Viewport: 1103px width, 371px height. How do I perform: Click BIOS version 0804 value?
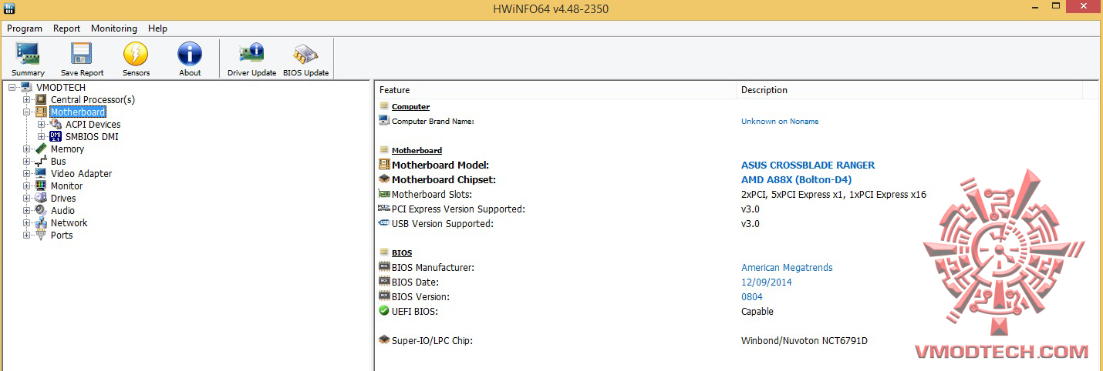(752, 296)
